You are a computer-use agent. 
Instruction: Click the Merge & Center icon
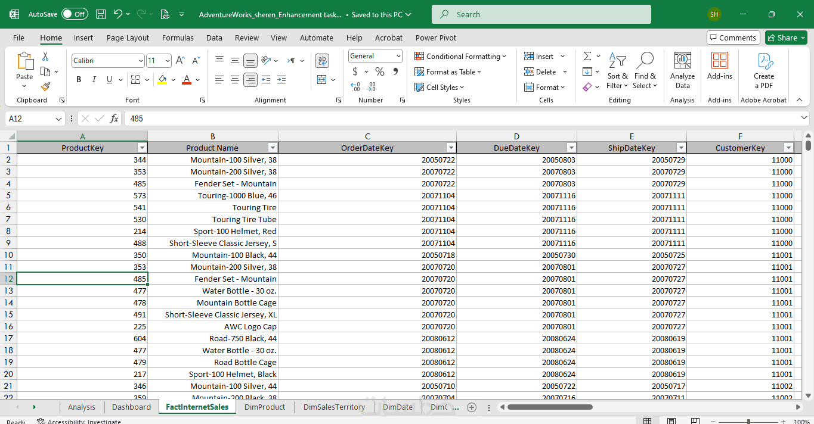[x=322, y=79]
